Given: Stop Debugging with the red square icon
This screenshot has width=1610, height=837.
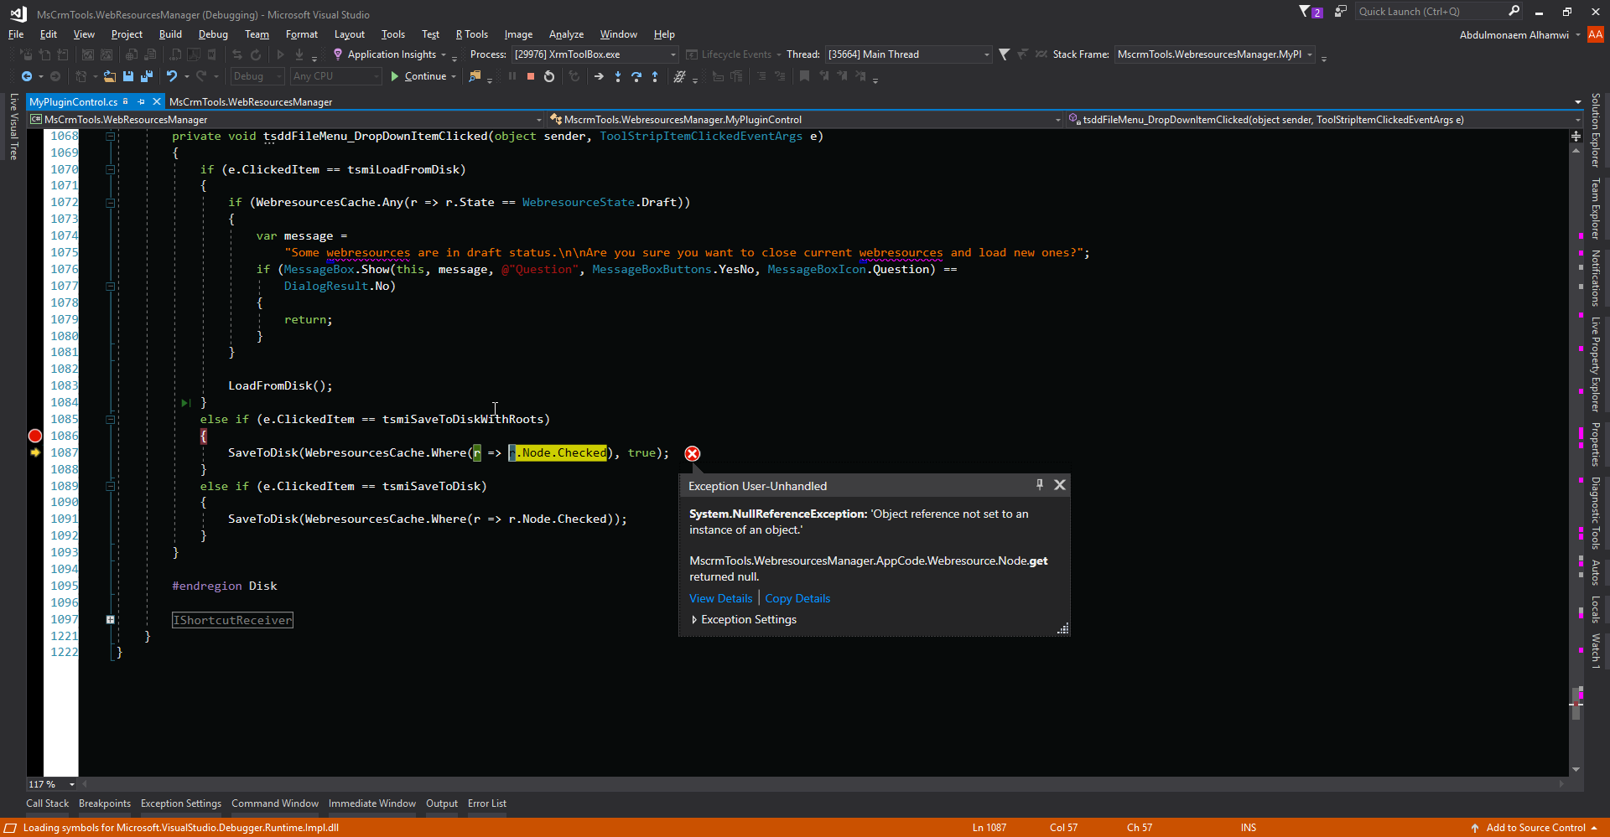Looking at the screenshot, I should (x=531, y=76).
